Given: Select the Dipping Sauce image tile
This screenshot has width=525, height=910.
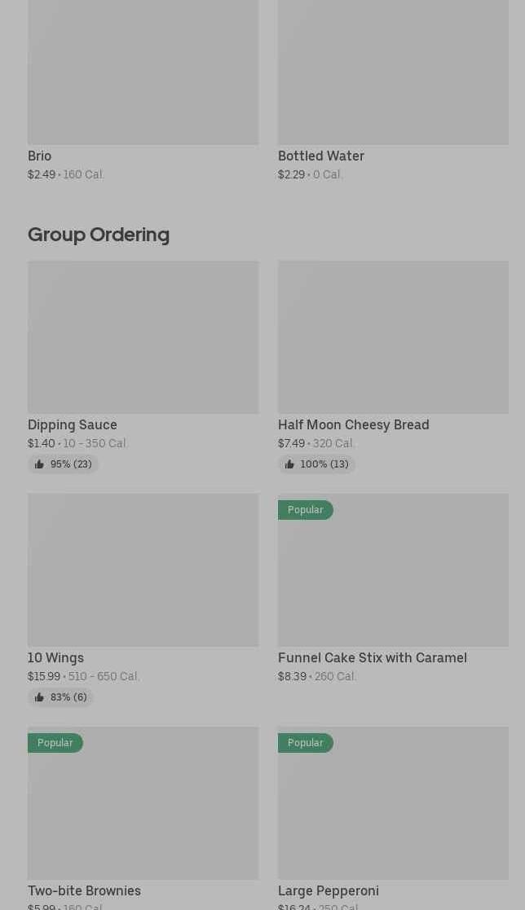Looking at the screenshot, I should click(143, 337).
